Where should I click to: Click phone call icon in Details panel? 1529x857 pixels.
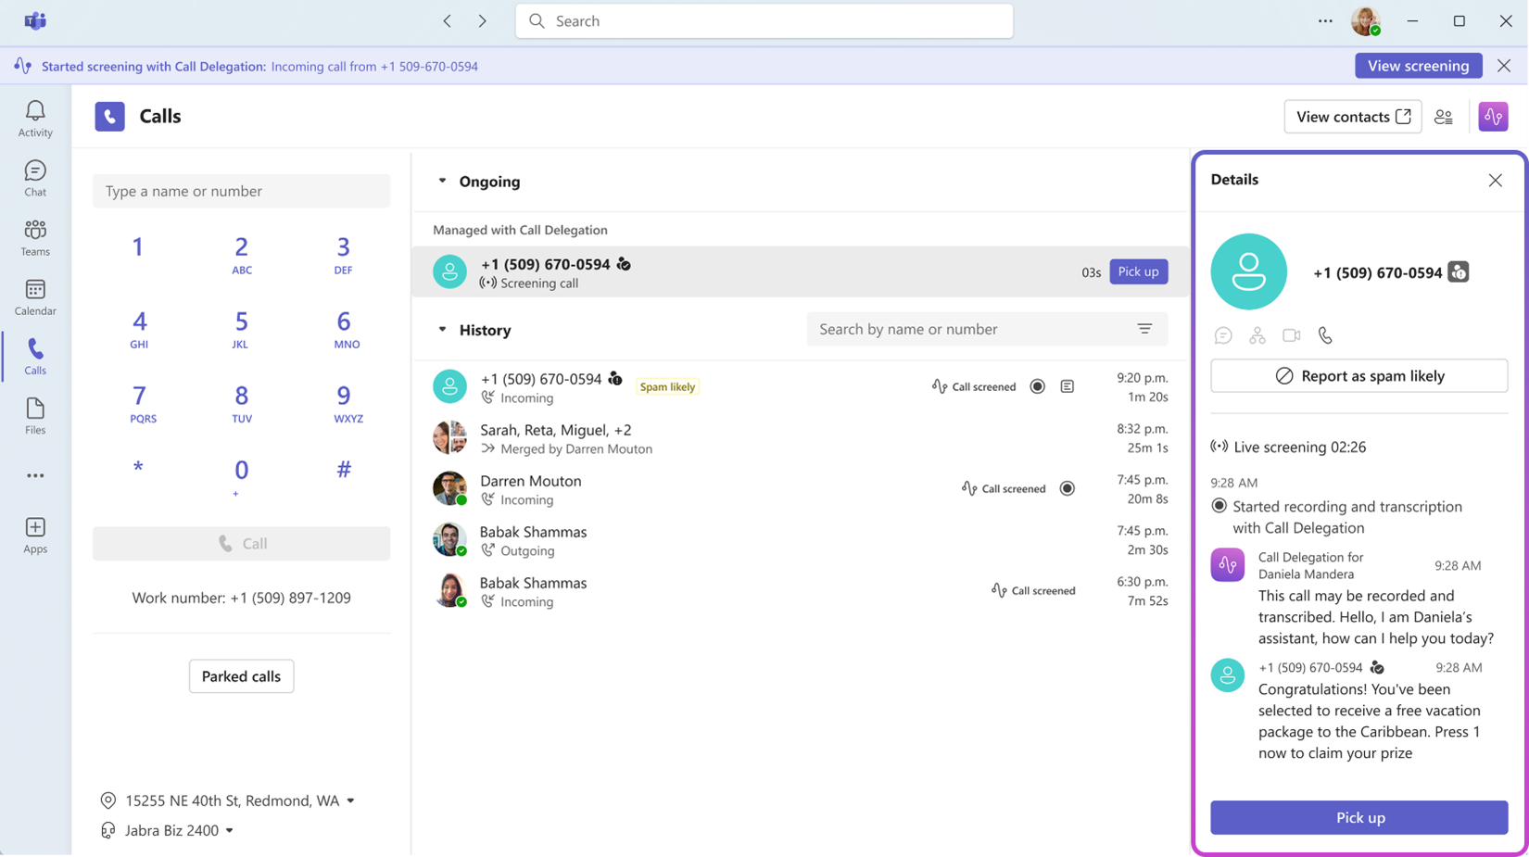[x=1325, y=335]
